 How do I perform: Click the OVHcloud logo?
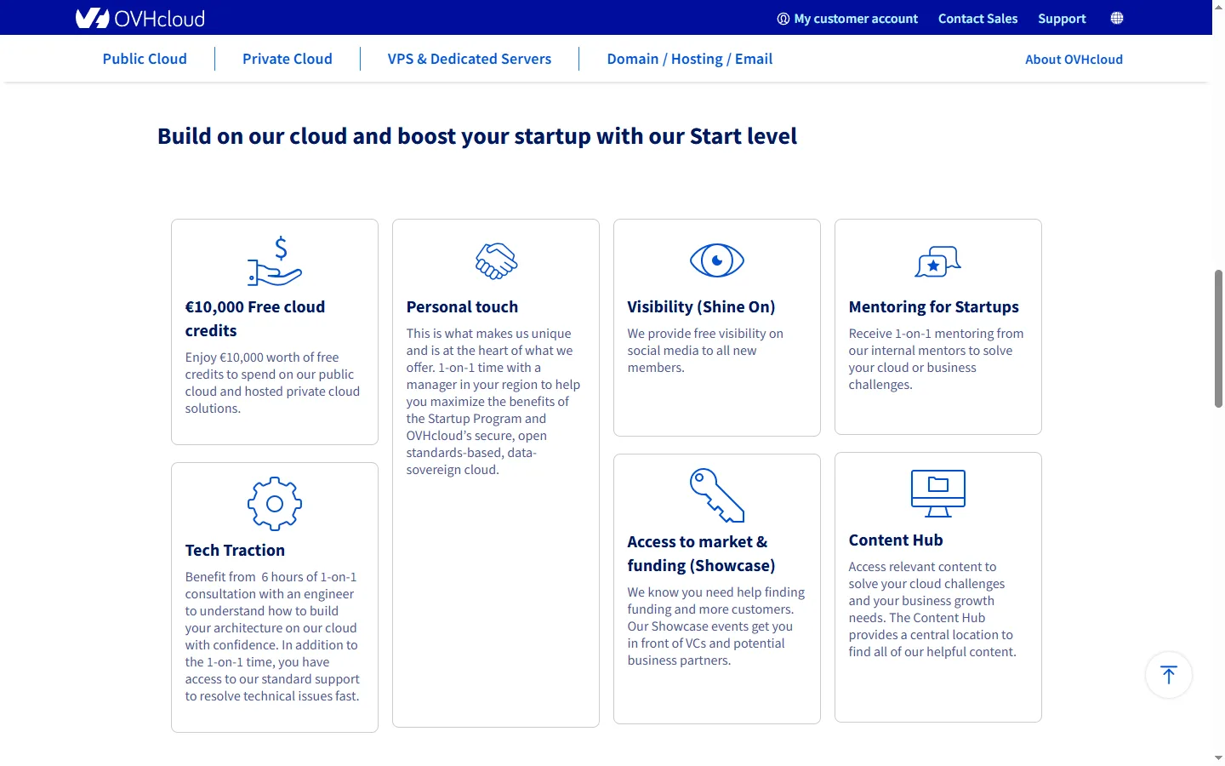140,18
